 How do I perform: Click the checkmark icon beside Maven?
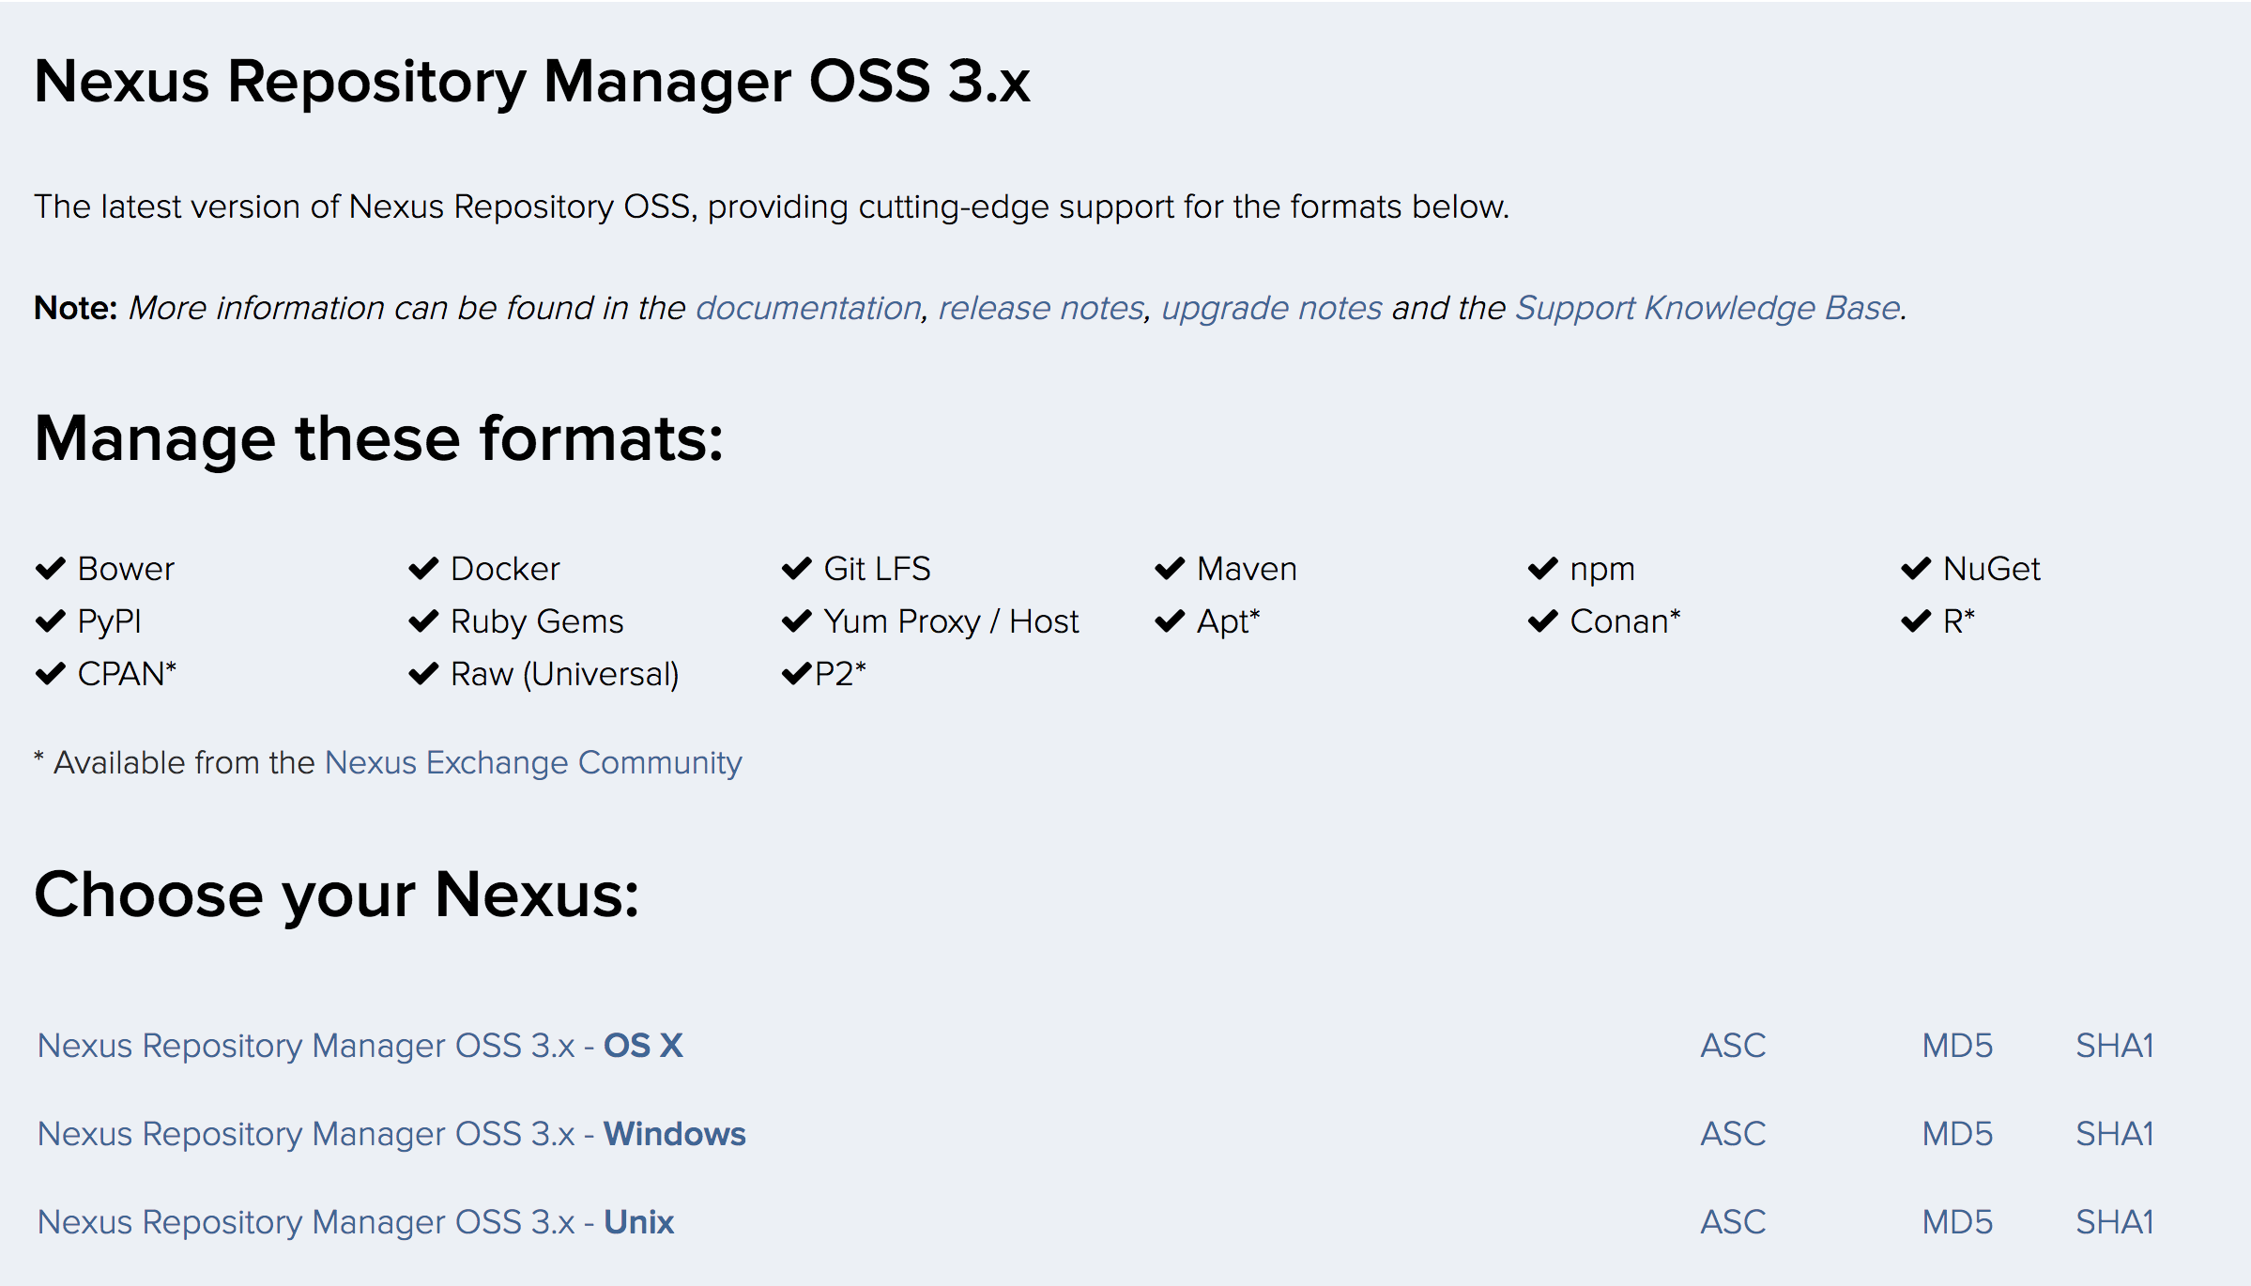coord(1170,569)
